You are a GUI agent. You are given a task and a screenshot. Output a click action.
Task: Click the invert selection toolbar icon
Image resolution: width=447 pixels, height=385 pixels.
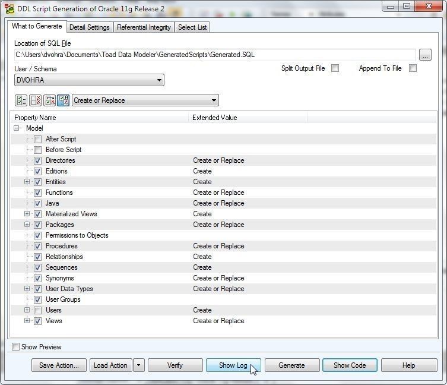tap(50, 100)
